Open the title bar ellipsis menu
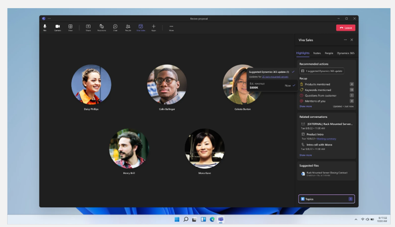This screenshot has width=395, height=227. tap(50, 18)
